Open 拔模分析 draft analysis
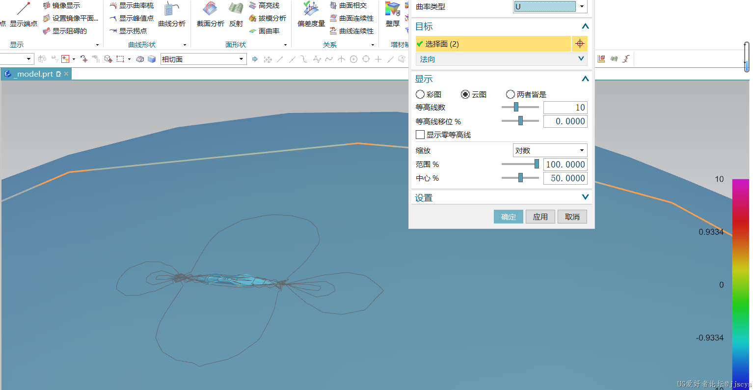Viewport: 753px width, 390px height. pos(268,18)
